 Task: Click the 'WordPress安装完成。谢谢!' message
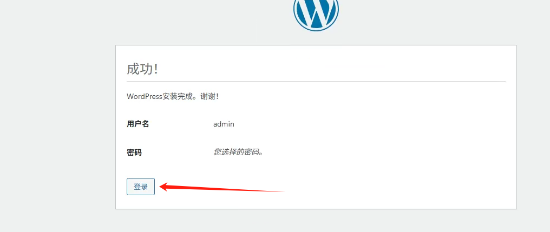click(x=173, y=96)
